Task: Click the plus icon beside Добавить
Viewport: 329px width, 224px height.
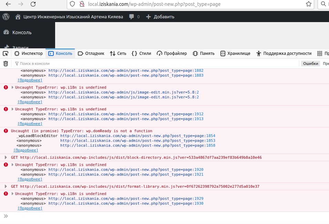Action: [x=148, y=17]
